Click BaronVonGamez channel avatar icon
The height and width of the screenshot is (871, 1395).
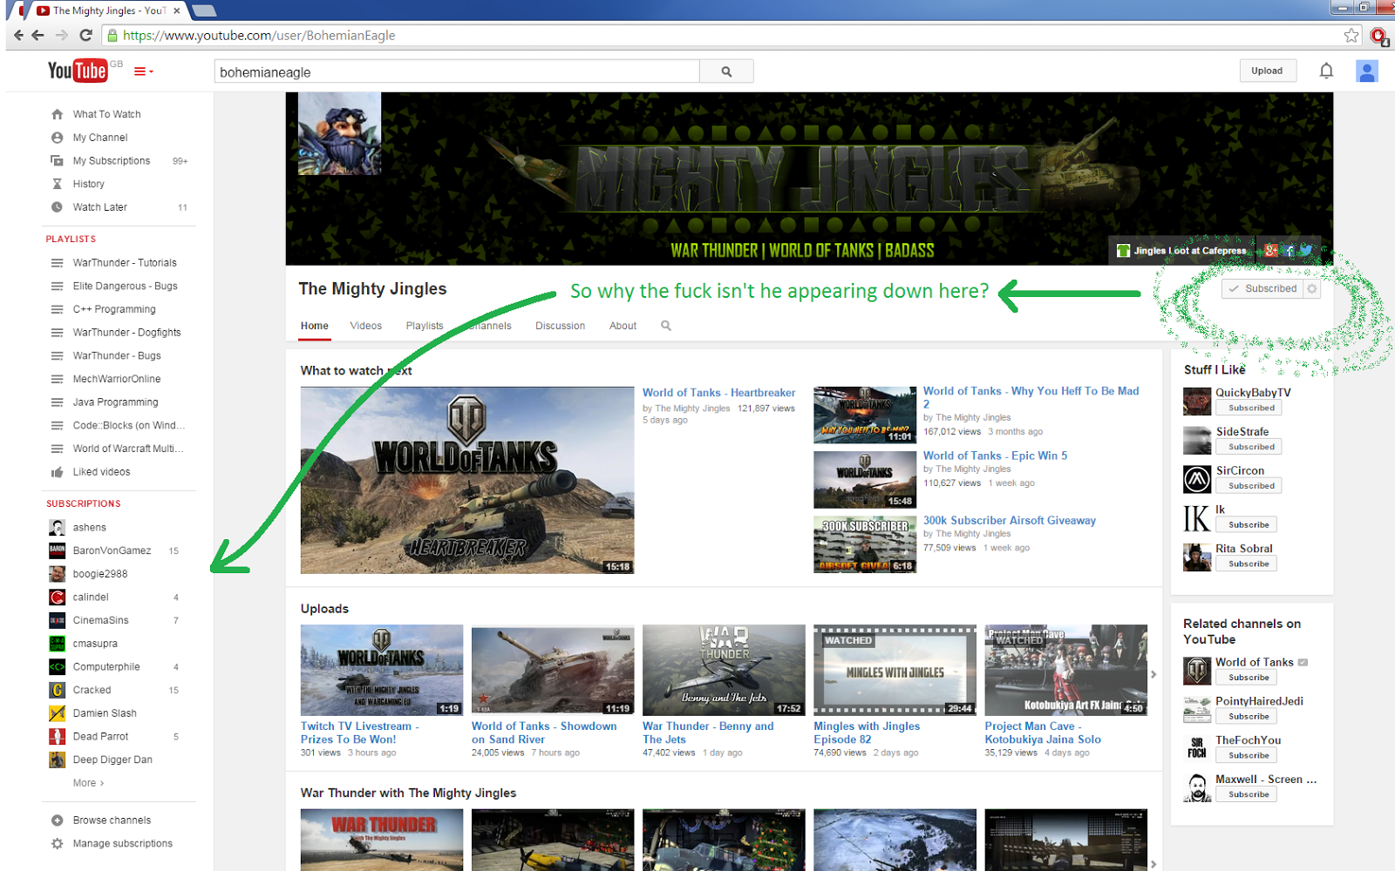(x=58, y=550)
